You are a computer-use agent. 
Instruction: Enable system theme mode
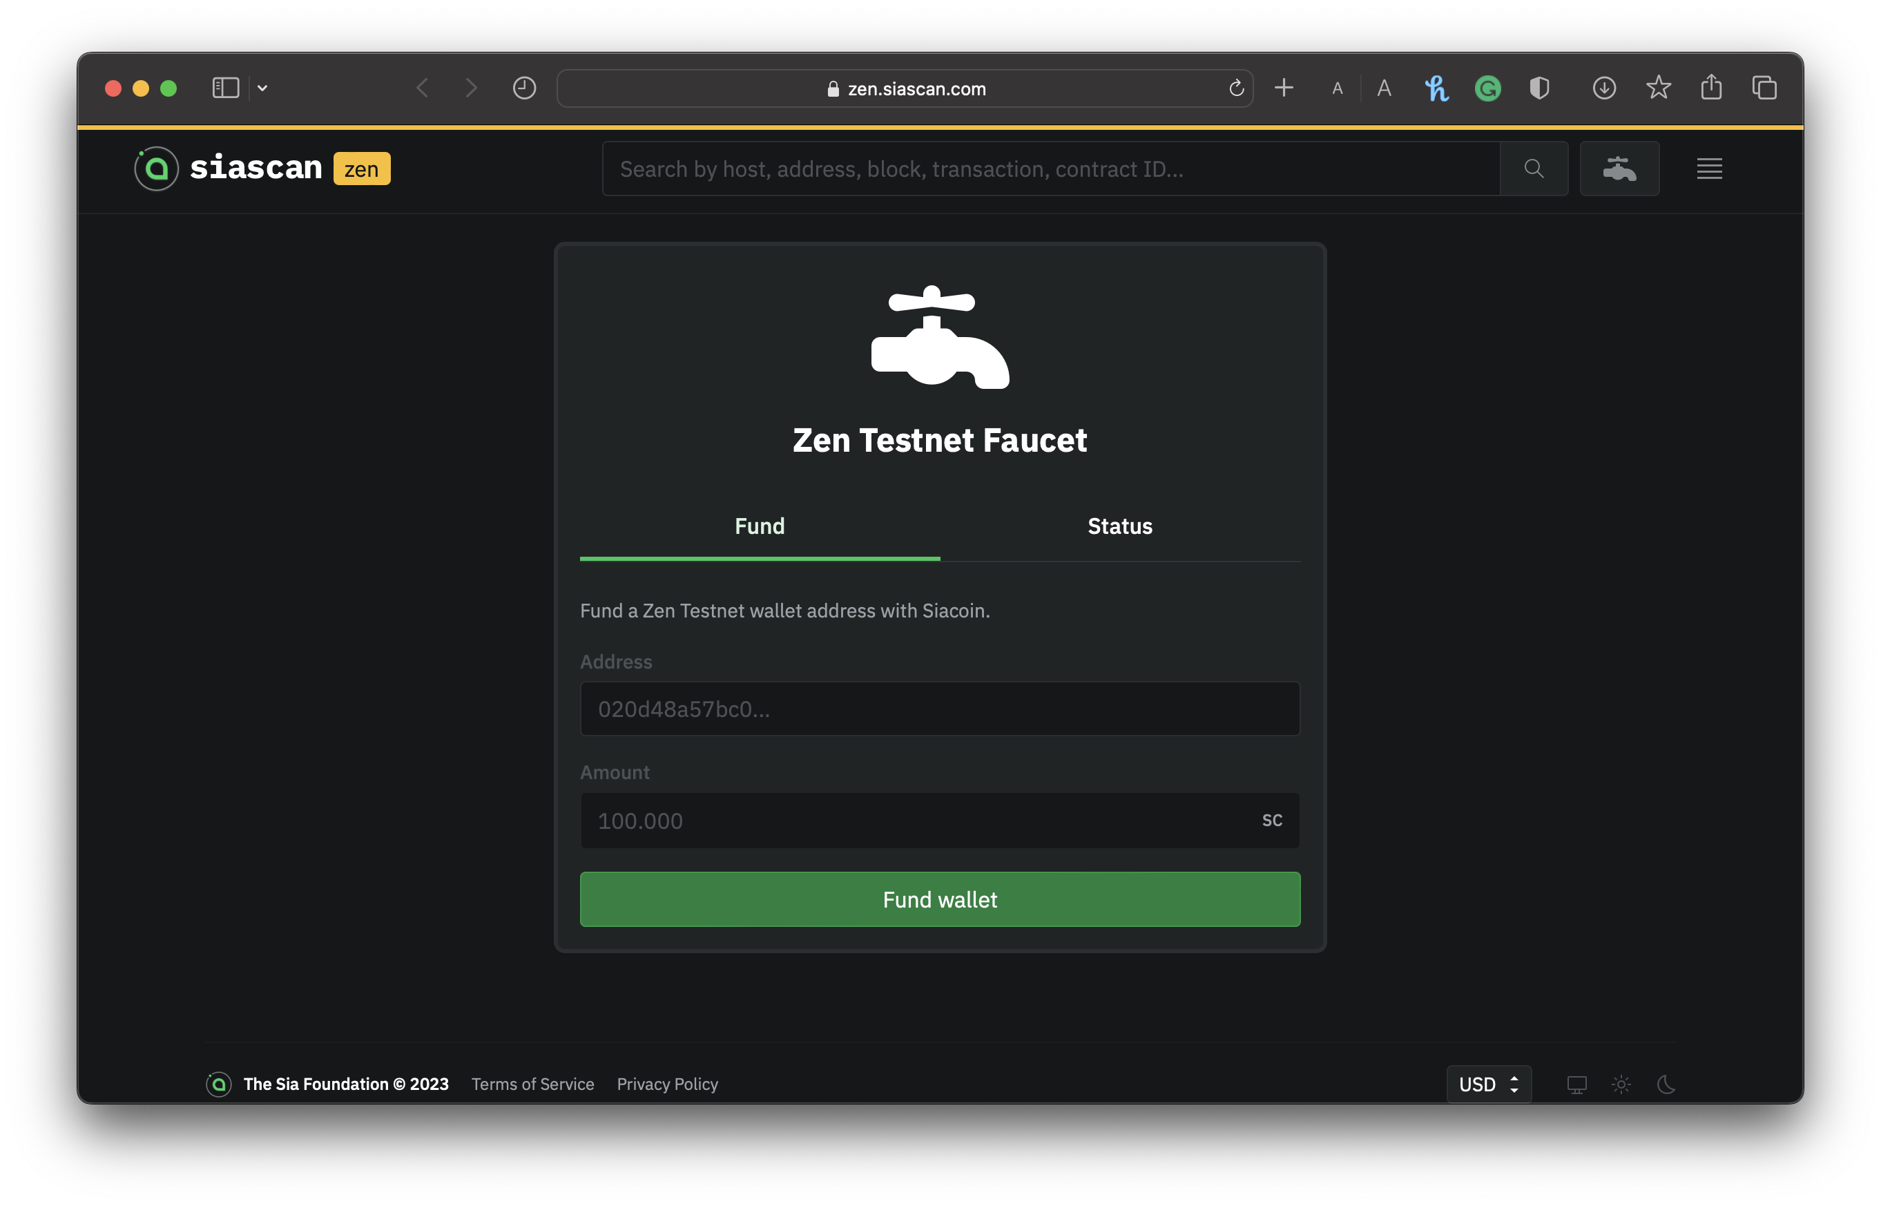click(1576, 1084)
